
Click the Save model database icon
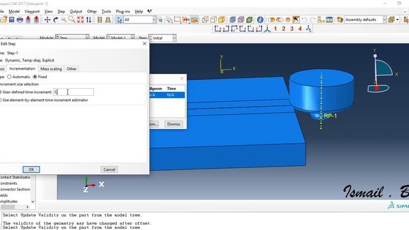tap(12, 20)
